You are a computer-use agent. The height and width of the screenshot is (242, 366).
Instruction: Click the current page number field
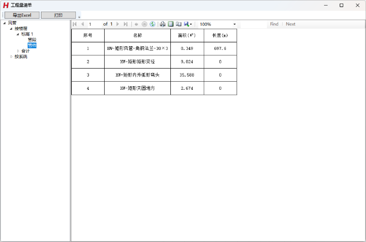(94, 24)
